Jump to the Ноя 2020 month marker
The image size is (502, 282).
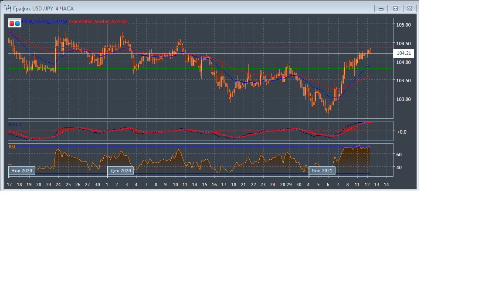point(22,171)
